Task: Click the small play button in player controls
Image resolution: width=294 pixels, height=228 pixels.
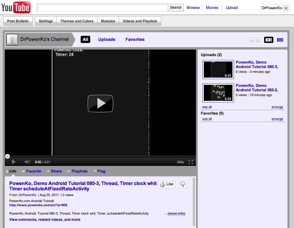Action: (13, 162)
